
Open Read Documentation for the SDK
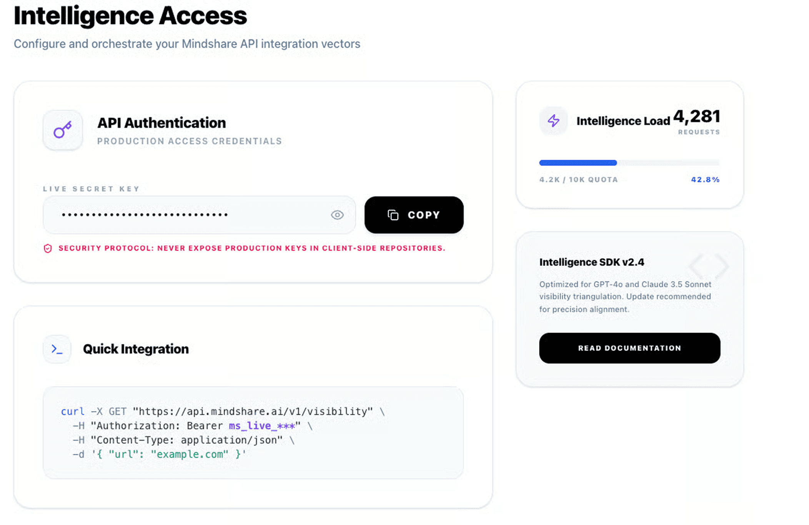[x=629, y=348]
